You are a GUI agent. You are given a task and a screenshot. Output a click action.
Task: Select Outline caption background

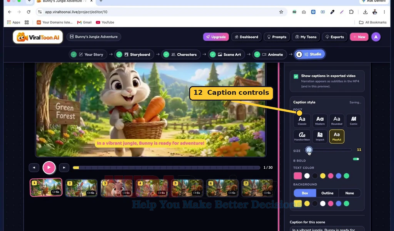[x=327, y=193]
